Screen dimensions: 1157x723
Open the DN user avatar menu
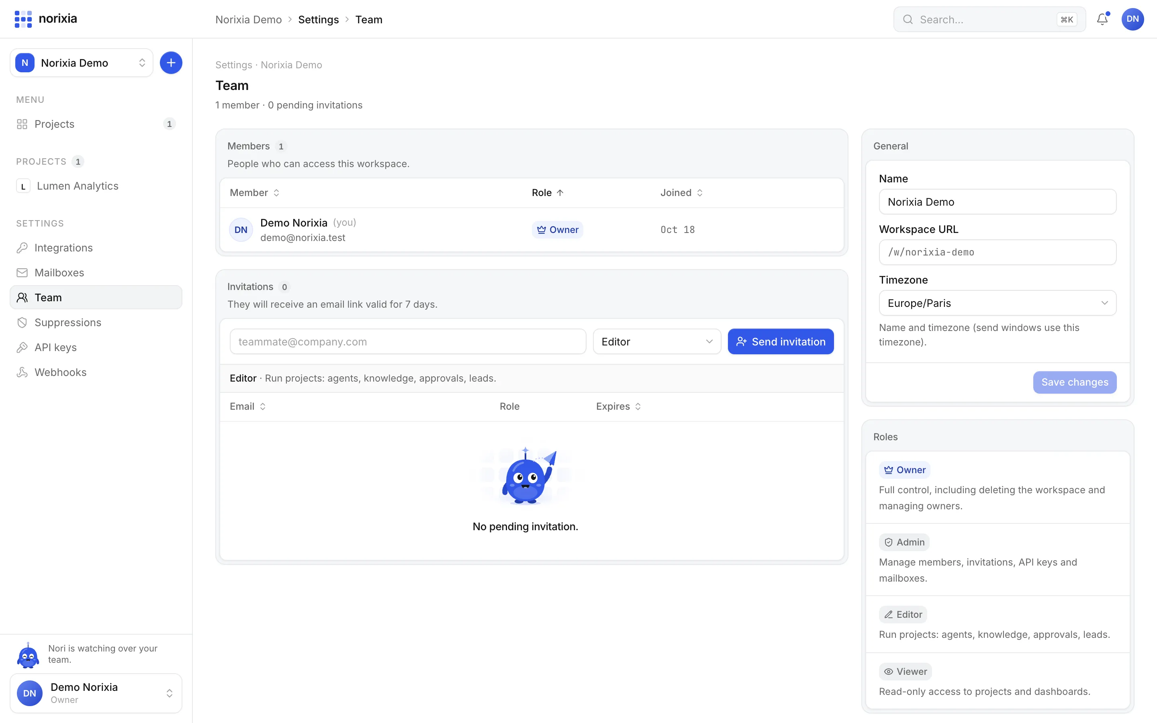tap(1132, 19)
